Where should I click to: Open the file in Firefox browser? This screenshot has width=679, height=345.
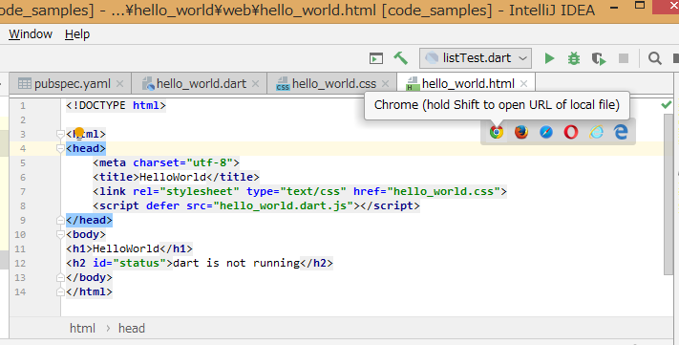(521, 132)
